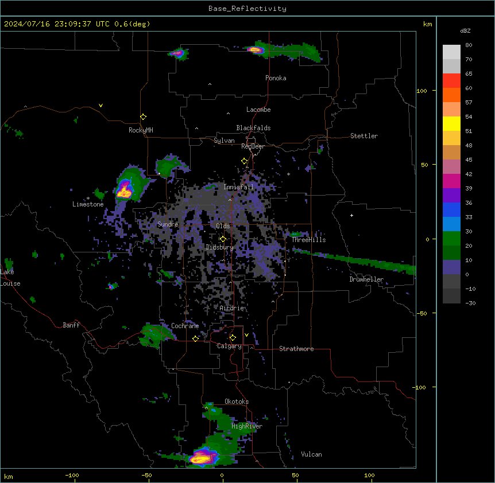Screen dimensions: 495x483
Task: Select the Cochrane label
Action: (185, 326)
